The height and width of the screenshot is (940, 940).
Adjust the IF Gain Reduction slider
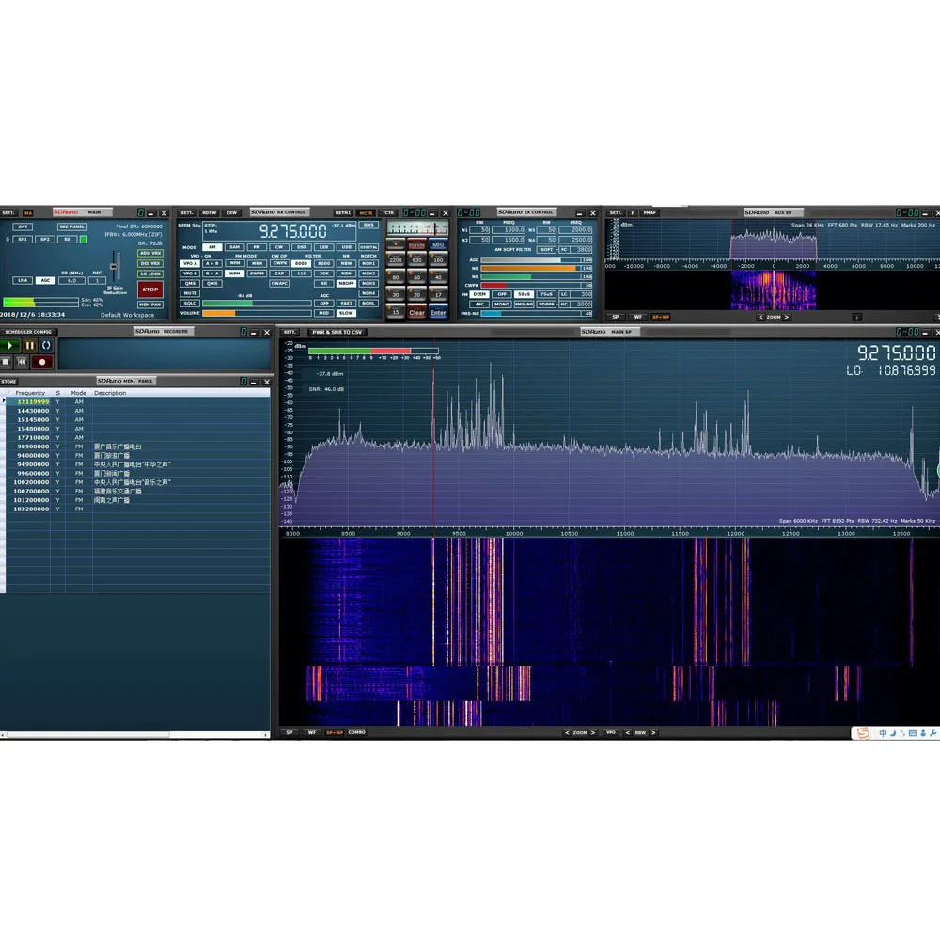point(114,266)
